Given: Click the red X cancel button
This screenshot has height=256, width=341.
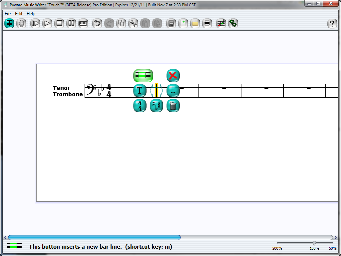Looking at the screenshot, I should pos(173,76).
